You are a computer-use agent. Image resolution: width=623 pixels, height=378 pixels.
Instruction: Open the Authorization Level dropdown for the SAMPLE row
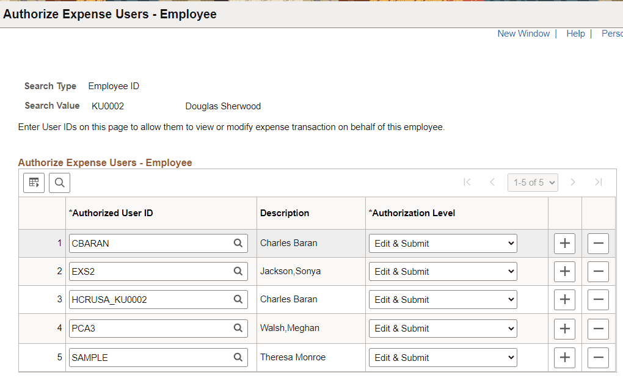click(442, 357)
